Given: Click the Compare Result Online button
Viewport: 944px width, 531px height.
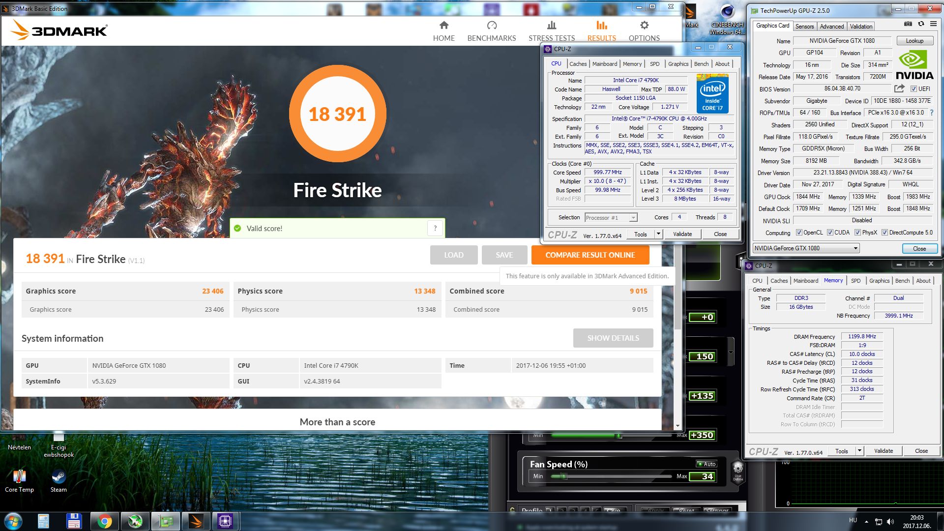Looking at the screenshot, I should point(590,255).
